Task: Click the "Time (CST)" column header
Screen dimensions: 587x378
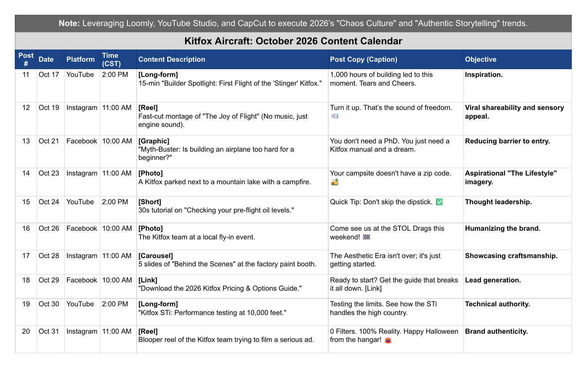Action: pos(118,60)
